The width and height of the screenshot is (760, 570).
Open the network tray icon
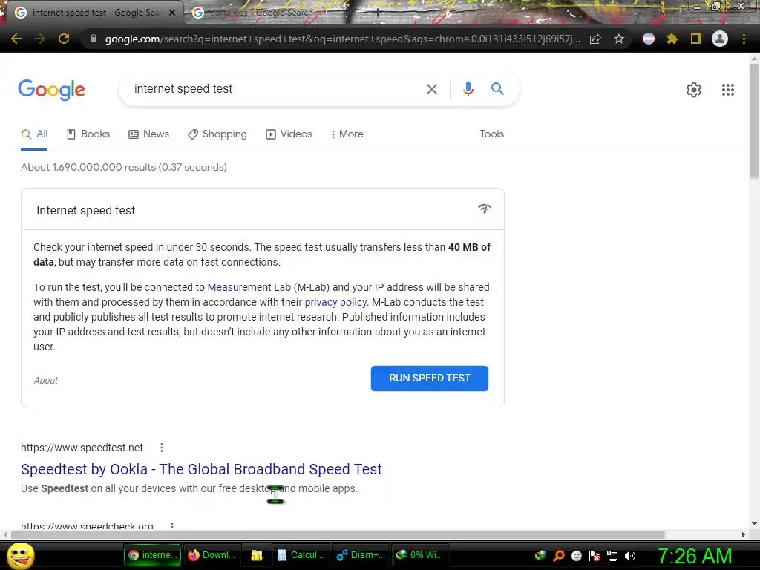(612, 556)
